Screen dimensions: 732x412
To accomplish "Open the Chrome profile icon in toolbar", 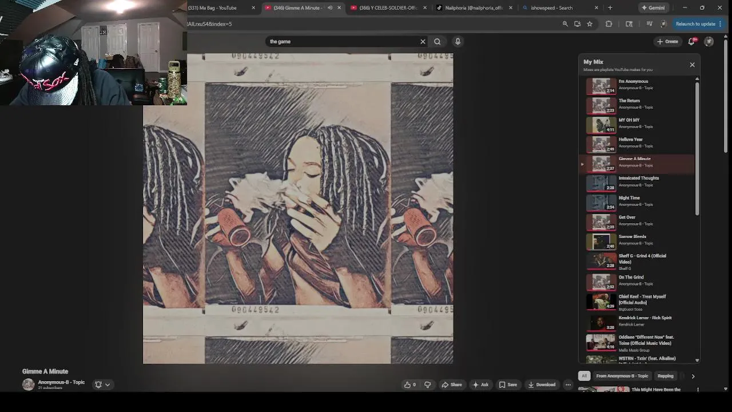I will (x=663, y=24).
